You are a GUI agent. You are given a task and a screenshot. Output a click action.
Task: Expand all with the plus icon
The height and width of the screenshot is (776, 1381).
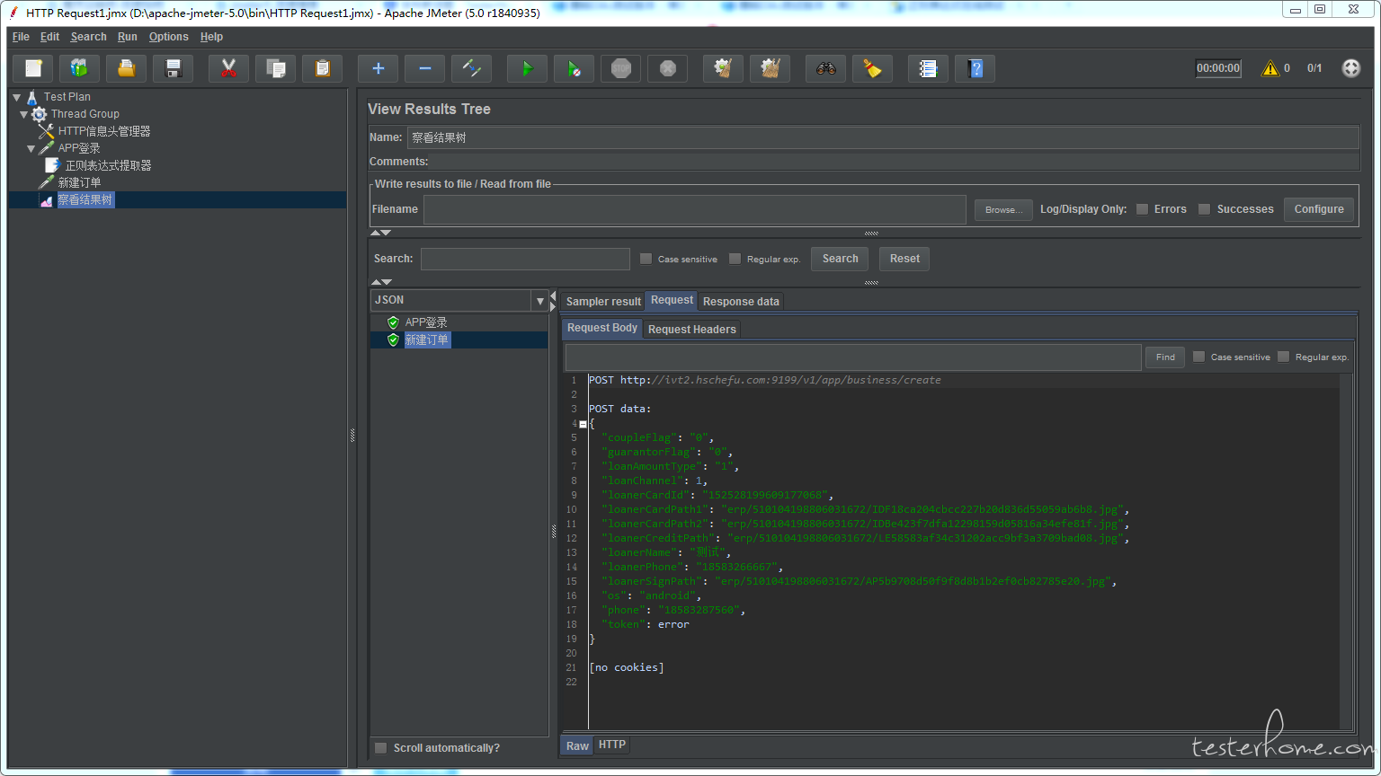(x=379, y=68)
